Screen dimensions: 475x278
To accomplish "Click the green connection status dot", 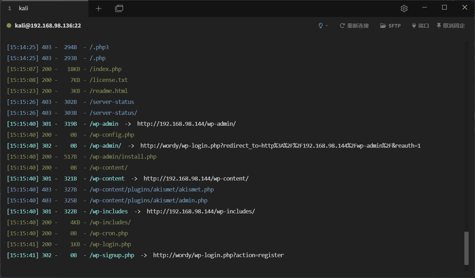I will [x=9, y=25].
